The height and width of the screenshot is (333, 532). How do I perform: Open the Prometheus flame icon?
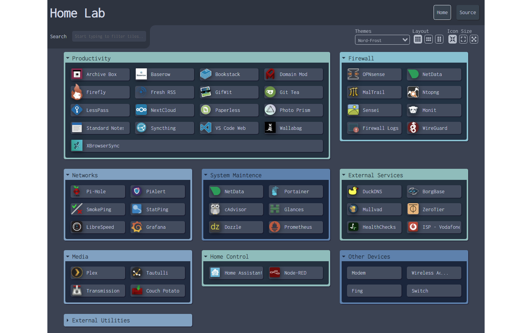(274, 227)
